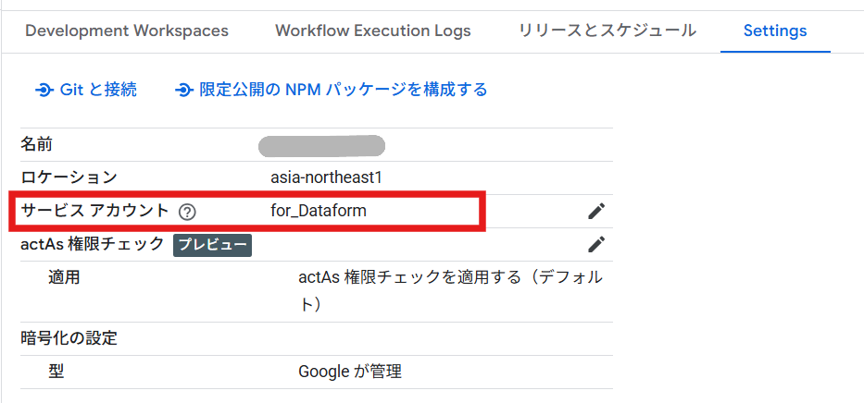Open 限定公開の NPM パッケージを構成する link
This screenshot has width=864, height=403.
pyautogui.click(x=344, y=90)
